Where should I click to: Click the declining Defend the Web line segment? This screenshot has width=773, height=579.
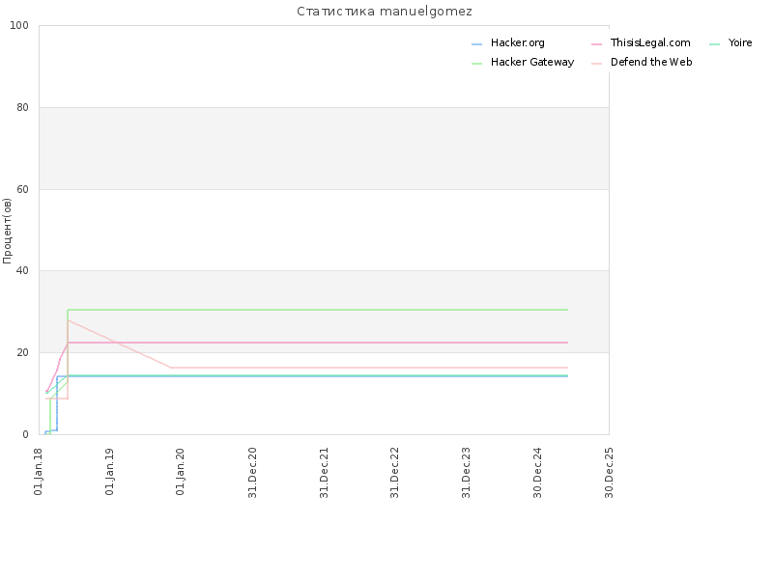[119, 344]
